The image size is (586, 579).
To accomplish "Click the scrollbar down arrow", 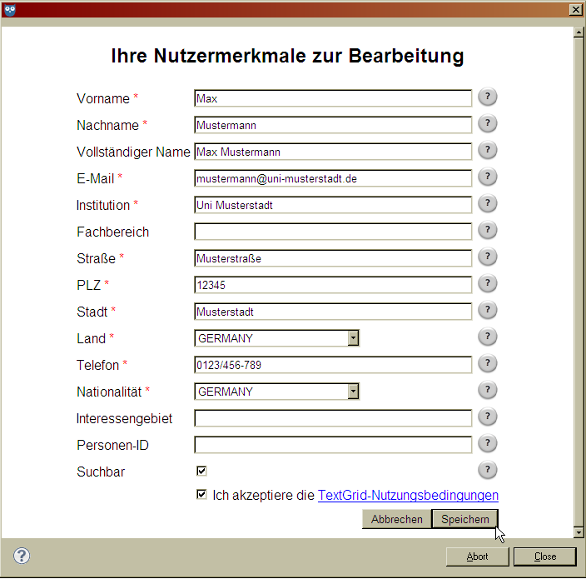I will pos(579,532).
